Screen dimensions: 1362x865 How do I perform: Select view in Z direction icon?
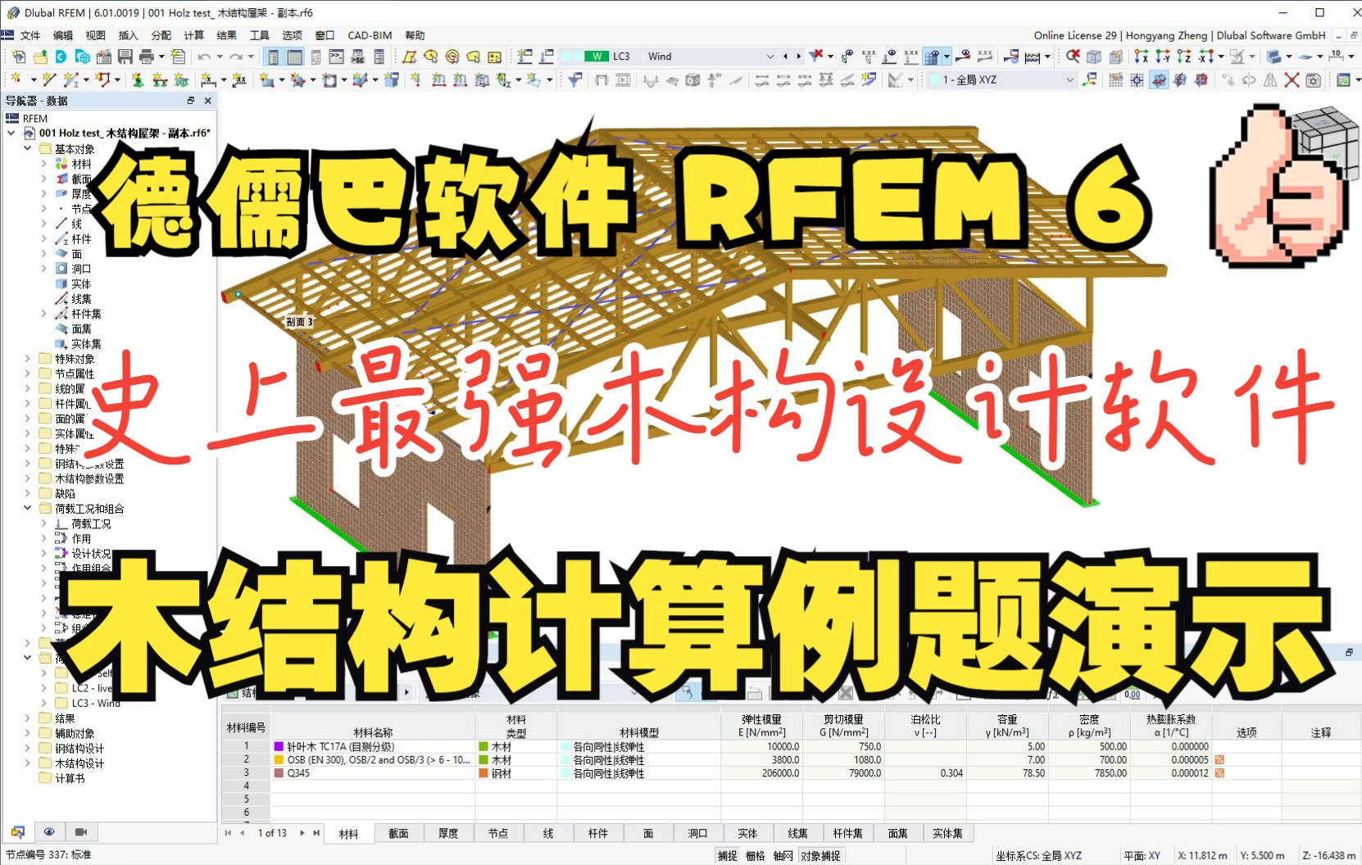pos(1183,57)
